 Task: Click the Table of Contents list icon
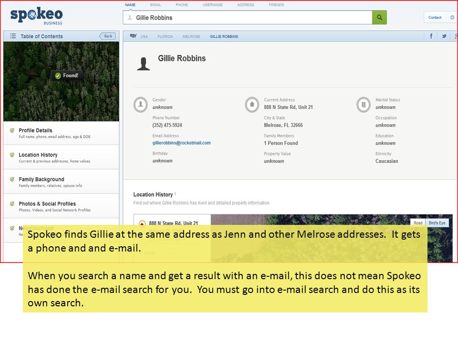point(13,36)
